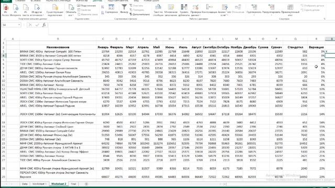
Task: Click cell 'TIDE СМС 400гр Ручная Альпийская Свежесть'
Action: [58, 160]
